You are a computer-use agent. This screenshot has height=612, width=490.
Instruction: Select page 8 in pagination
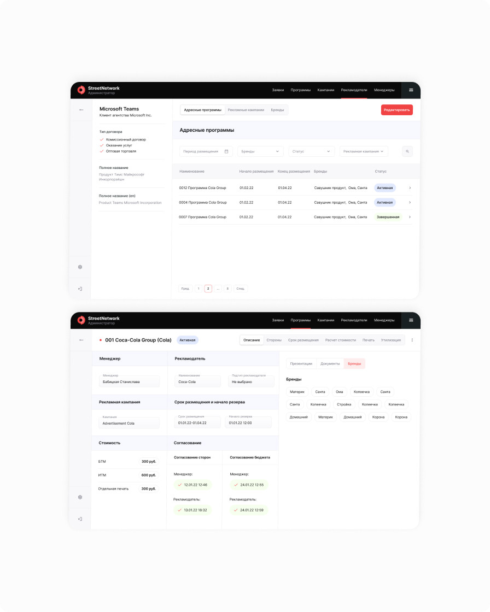click(x=227, y=289)
